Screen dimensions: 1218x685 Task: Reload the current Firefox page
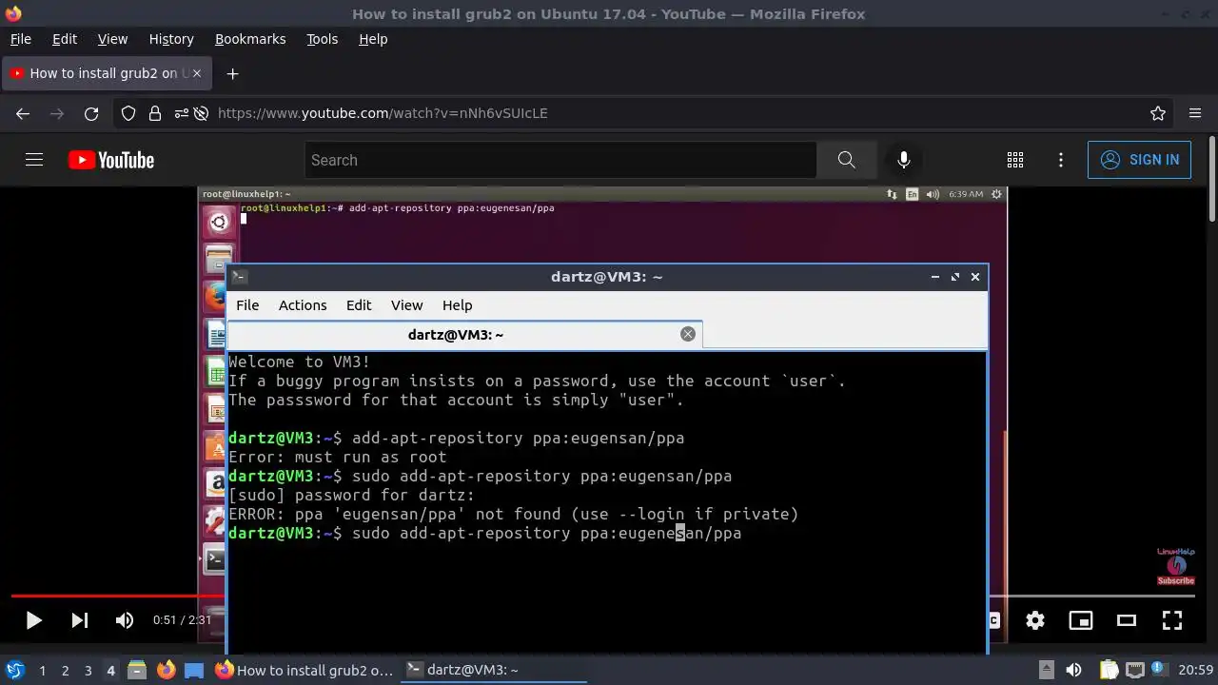point(91,113)
